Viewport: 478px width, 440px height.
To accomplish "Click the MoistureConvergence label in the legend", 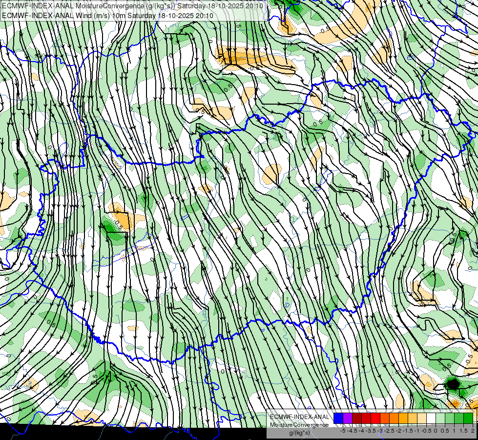I will coord(299,425).
